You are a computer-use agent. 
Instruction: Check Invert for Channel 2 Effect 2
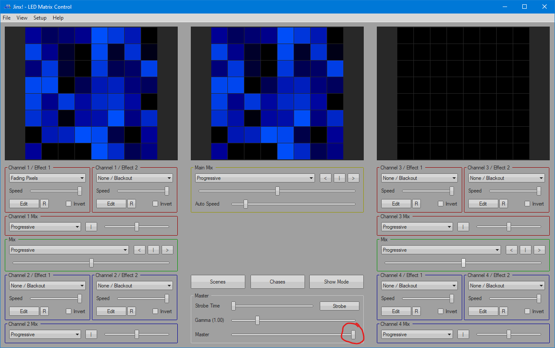click(x=156, y=311)
